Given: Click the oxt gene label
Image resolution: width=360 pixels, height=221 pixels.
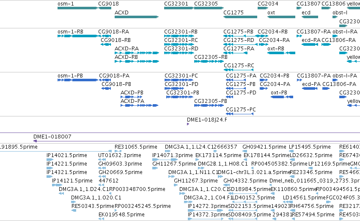Looking at the screenshot, I should [x=271, y=12].
